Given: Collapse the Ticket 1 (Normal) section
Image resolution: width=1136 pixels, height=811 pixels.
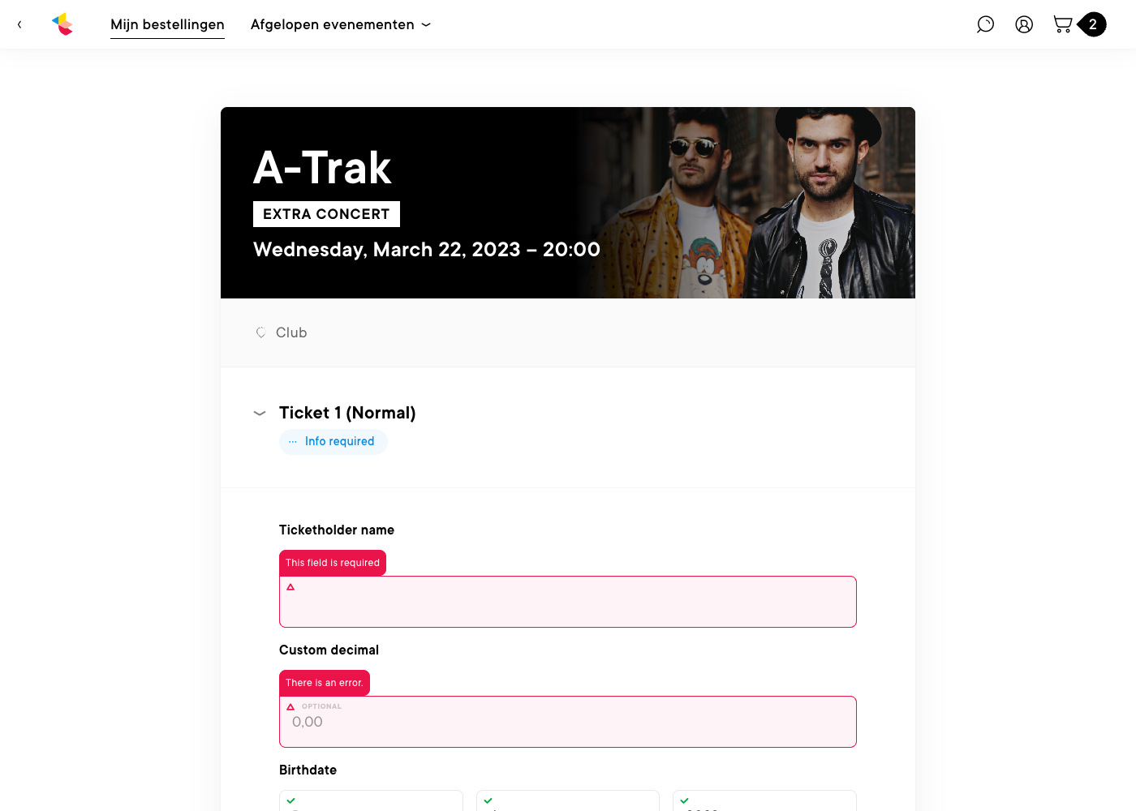Looking at the screenshot, I should pyautogui.click(x=260, y=414).
